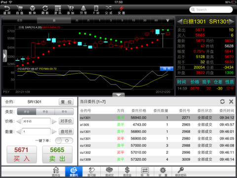This screenshot has height=178, width=237.
Task: Click the 5665 卖出 sell button
Action: pyautogui.click(x=57, y=154)
